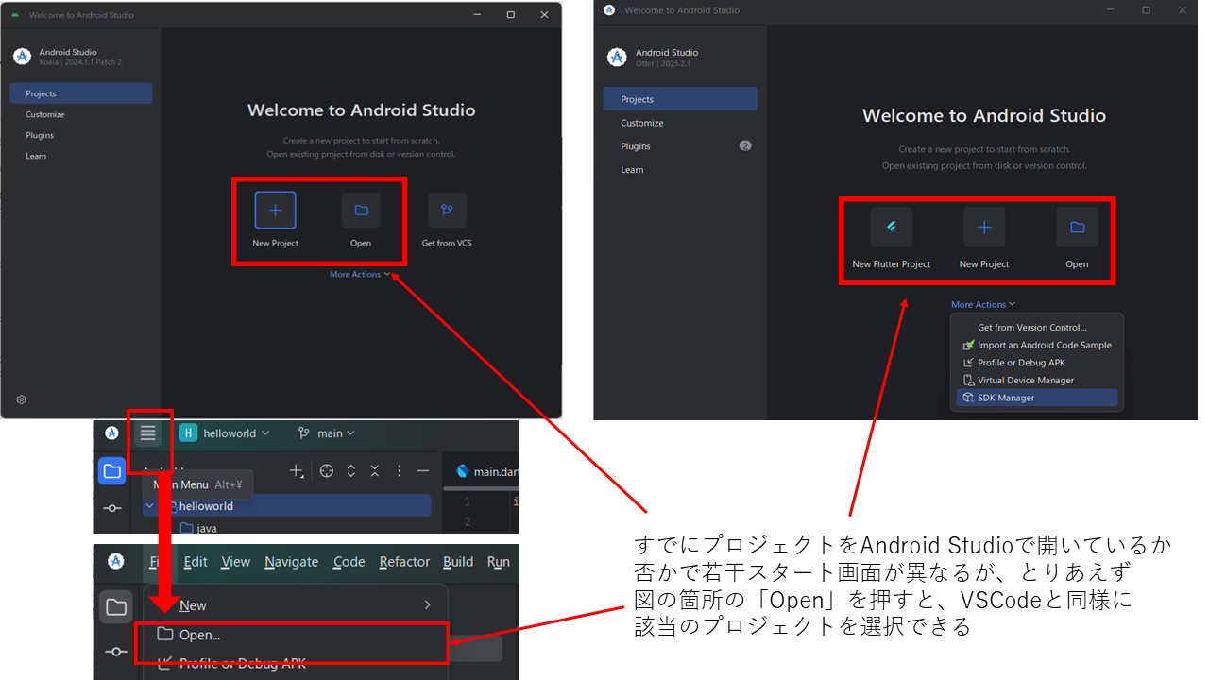The height and width of the screenshot is (680, 1209).
Task: Click the Plugins badge showing 2
Action: tap(744, 146)
